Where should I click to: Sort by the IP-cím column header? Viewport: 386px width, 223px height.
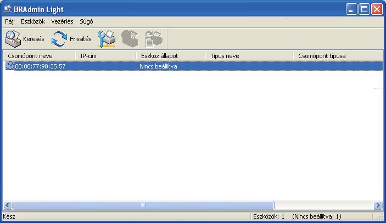105,56
